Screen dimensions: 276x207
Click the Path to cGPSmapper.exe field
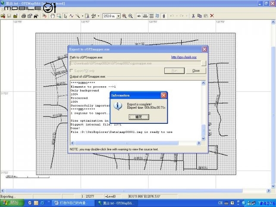click(135, 63)
